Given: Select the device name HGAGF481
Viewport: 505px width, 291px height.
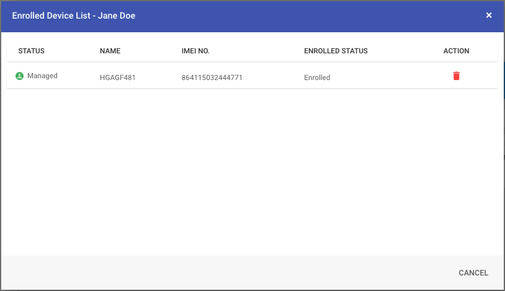Looking at the screenshot, I should click(x=117, y=78).
